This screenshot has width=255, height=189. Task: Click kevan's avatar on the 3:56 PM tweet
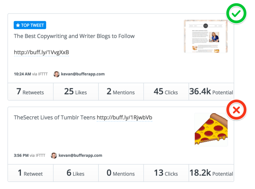pyautogui.click(x=54, y=155)
